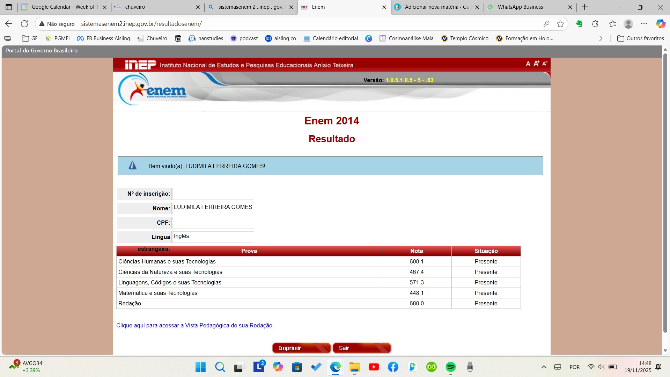
Task: Click the A- icon to decrease font size
Action: 545,64
